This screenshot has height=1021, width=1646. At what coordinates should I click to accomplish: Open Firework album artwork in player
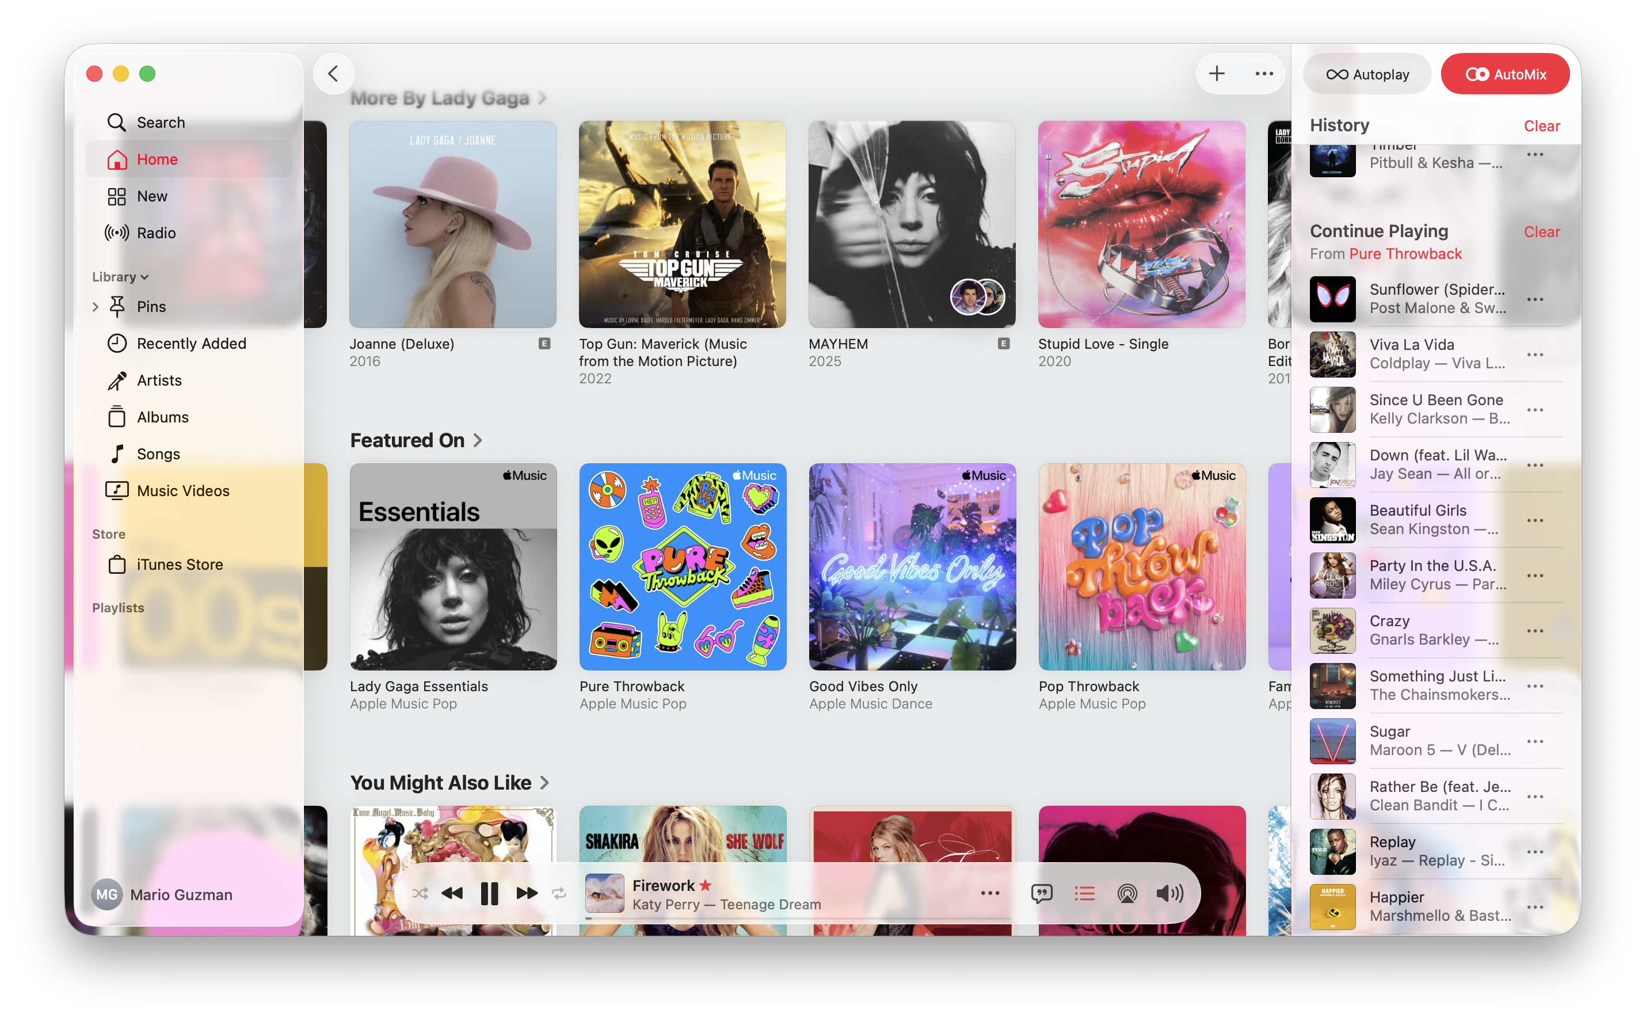(x=604, y=893)
